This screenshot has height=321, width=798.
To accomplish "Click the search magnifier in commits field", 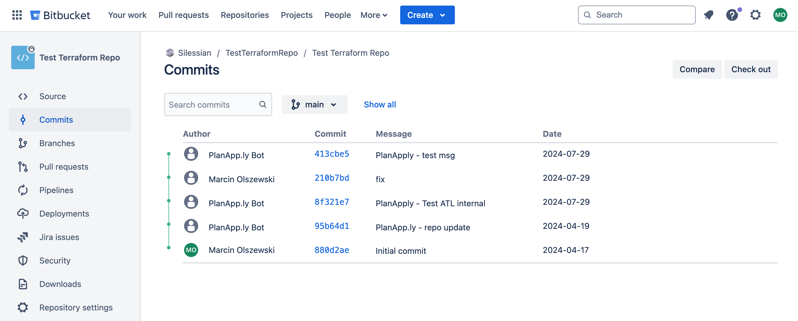I will coord(262,104).
